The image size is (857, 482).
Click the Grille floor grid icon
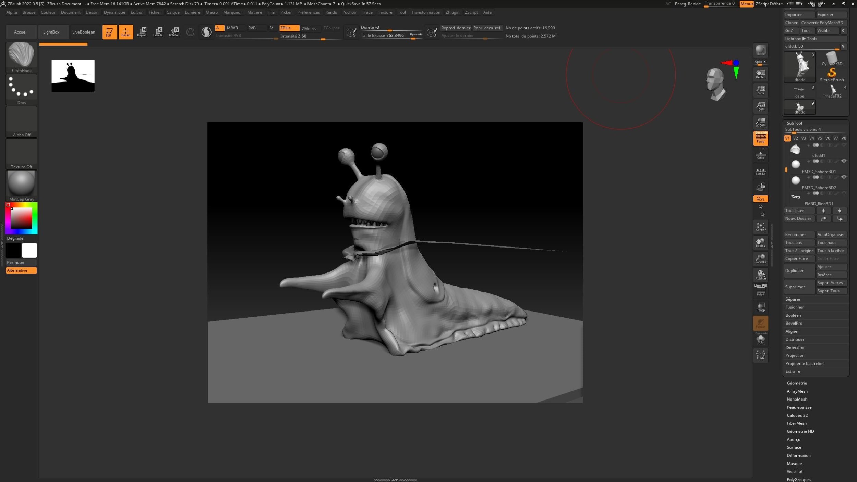760,156
